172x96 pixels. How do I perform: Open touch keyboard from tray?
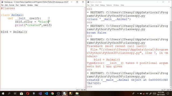tap(154, 94)
